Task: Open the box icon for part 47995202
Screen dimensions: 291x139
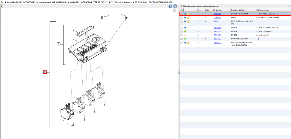Action: tap(188, 14)
